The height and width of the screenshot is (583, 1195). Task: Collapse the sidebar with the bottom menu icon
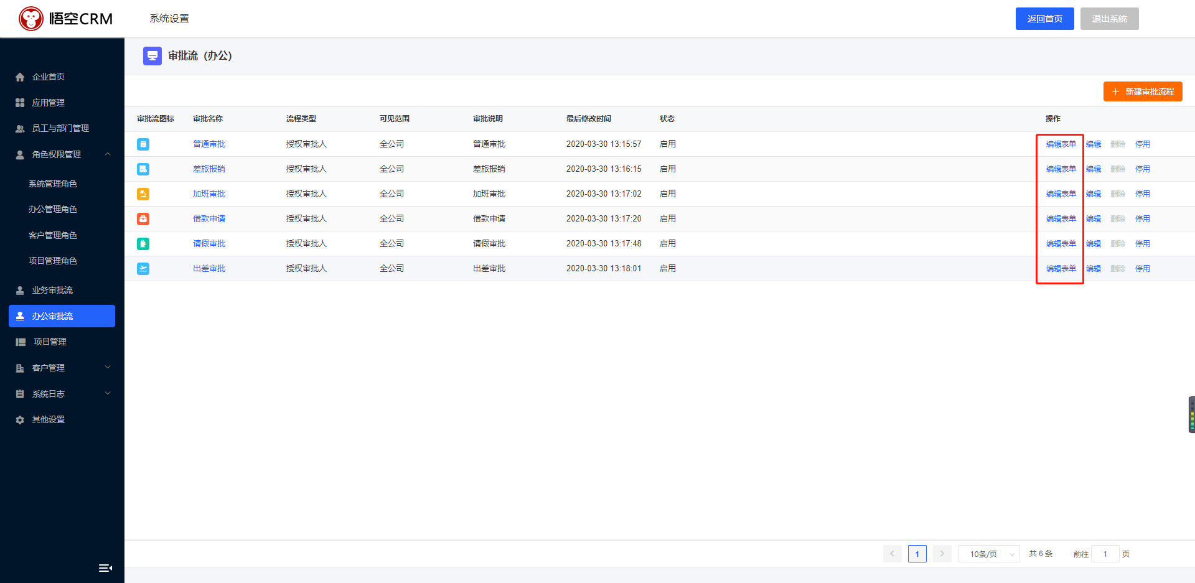[x=105, y=568]
